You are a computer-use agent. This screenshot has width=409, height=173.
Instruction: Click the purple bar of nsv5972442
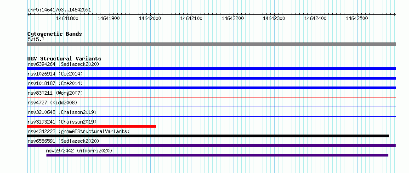pyautogui.click(x=217, y=155)
